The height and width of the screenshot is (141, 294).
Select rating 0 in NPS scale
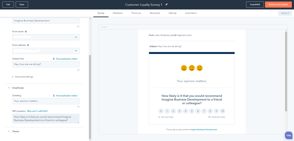coord(161,111)
